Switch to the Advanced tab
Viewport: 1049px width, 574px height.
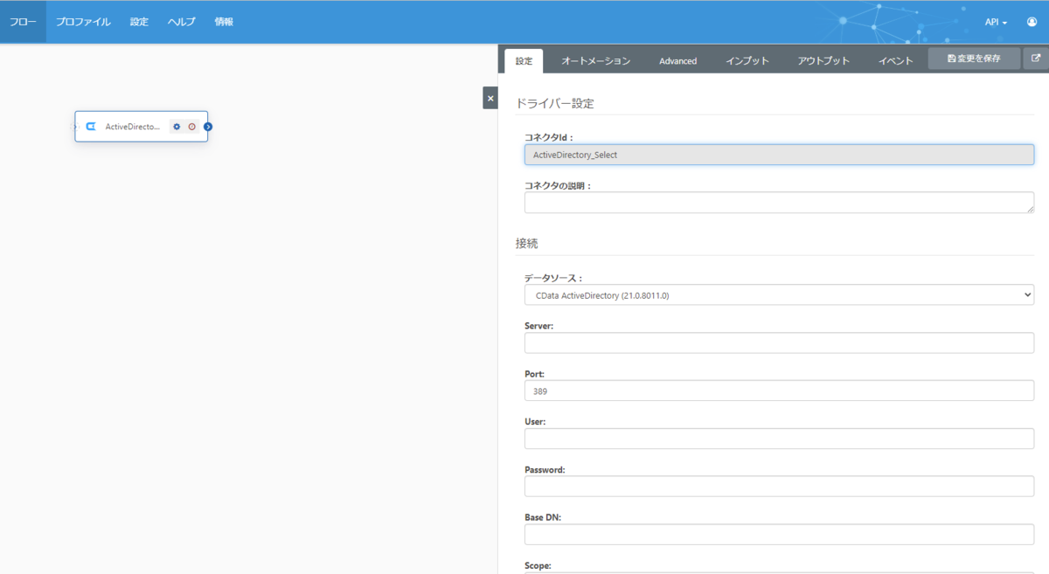click(x=677, y=61)
